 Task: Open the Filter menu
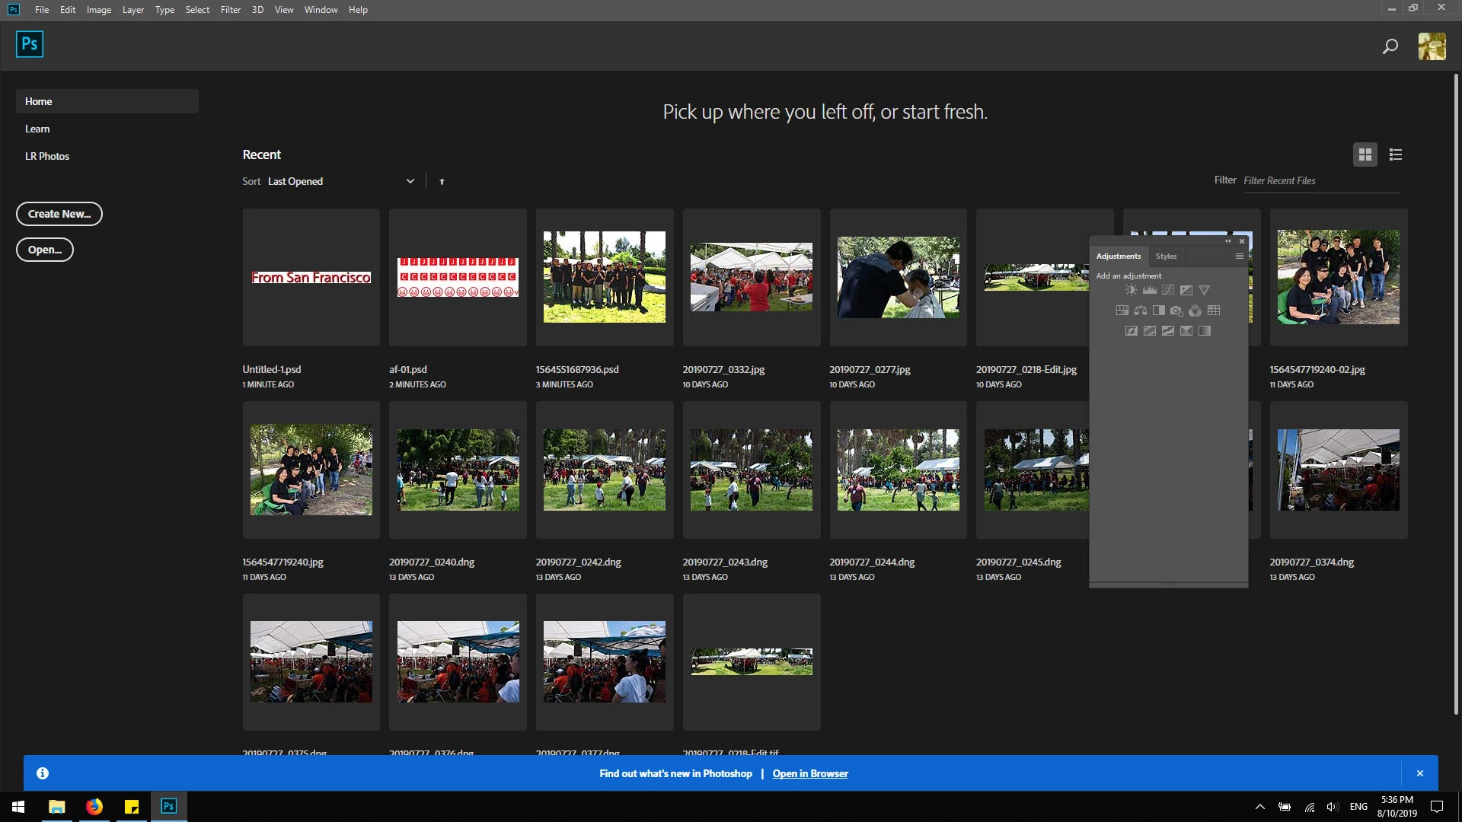click(230, 10)
